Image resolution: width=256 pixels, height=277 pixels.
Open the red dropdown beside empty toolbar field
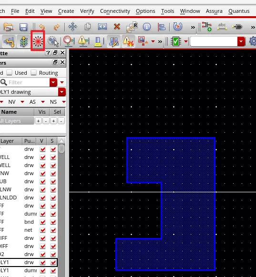241,41
